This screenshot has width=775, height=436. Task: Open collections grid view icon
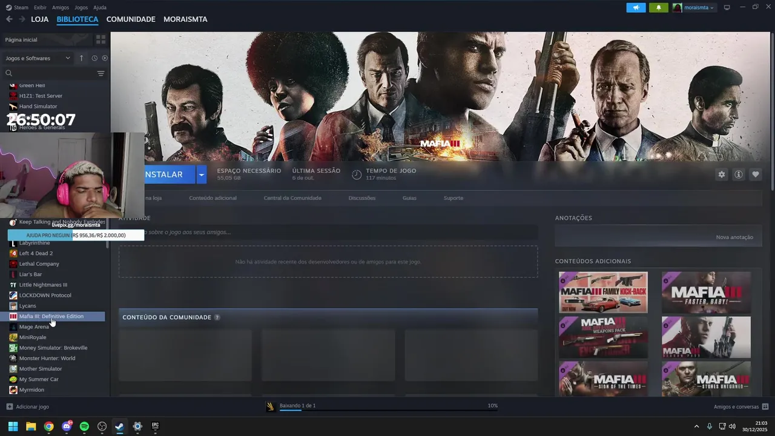[x=101, y=39]
